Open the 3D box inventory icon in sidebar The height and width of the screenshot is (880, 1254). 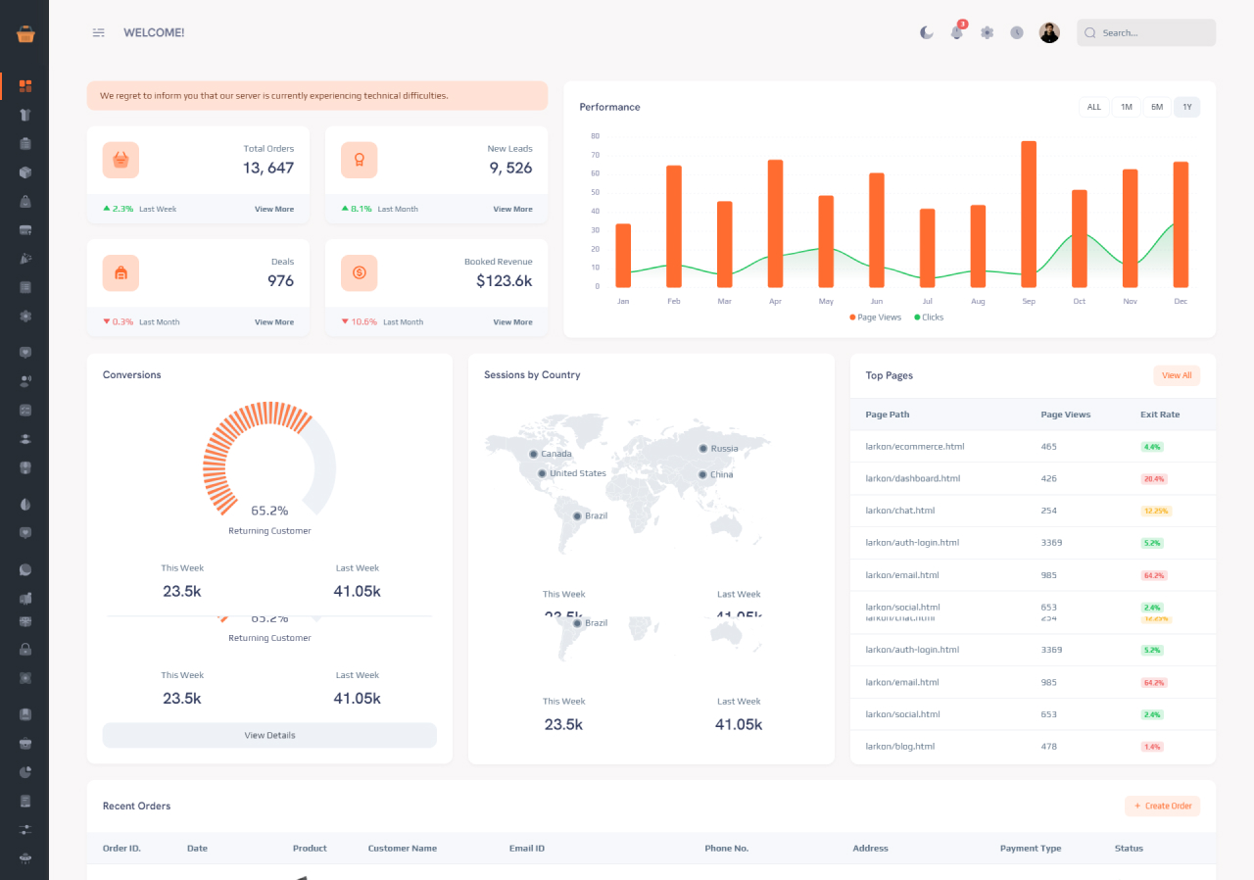[x=25, y=172]
